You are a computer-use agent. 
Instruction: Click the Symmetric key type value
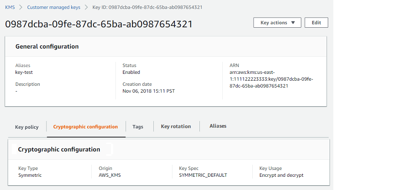(30, 175)
